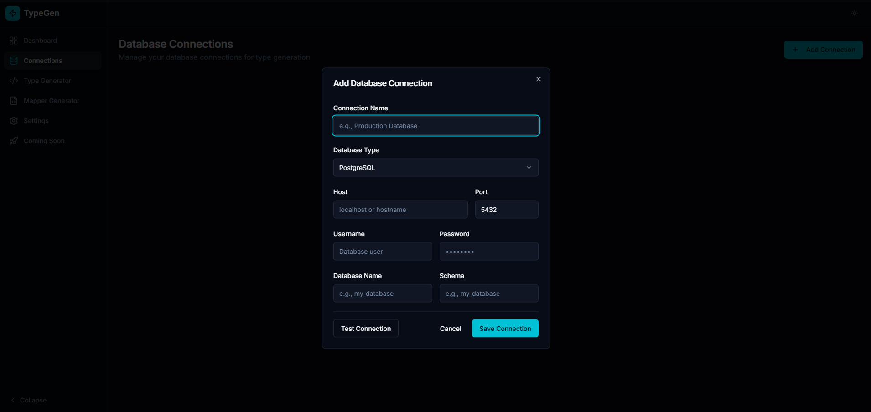Open the Database Type PostgreSQL dropdown
This screenshot has height=412, width=871.
(435, 168)
